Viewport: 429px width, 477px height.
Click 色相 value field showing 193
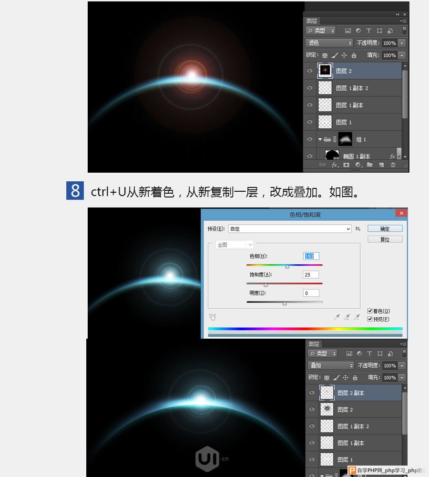pos(311,256)
